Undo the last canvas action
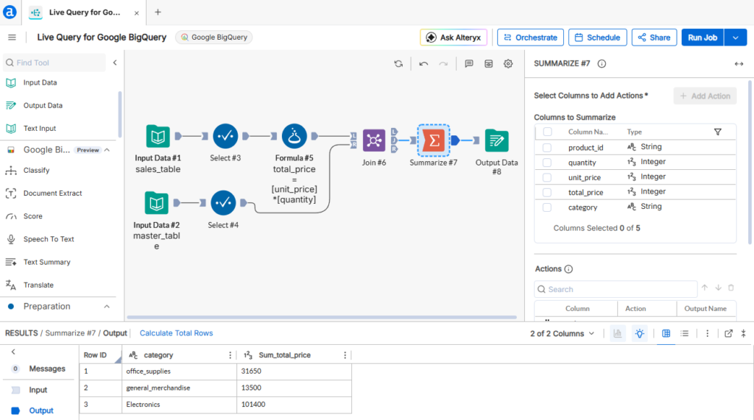The height and width of the screenshot is (420, 754). click(x=423, y=63)
